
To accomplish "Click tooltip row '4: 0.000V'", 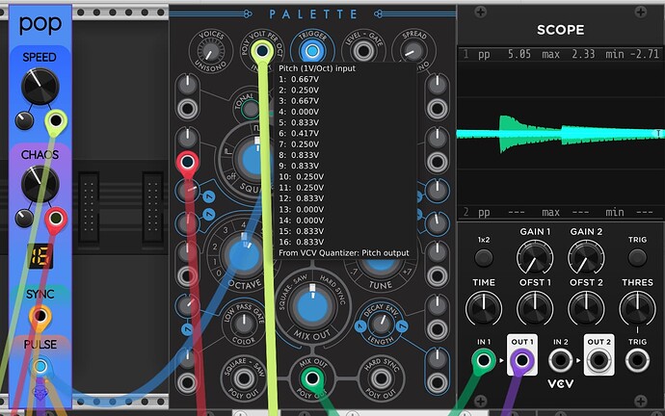I will [299, 112].
